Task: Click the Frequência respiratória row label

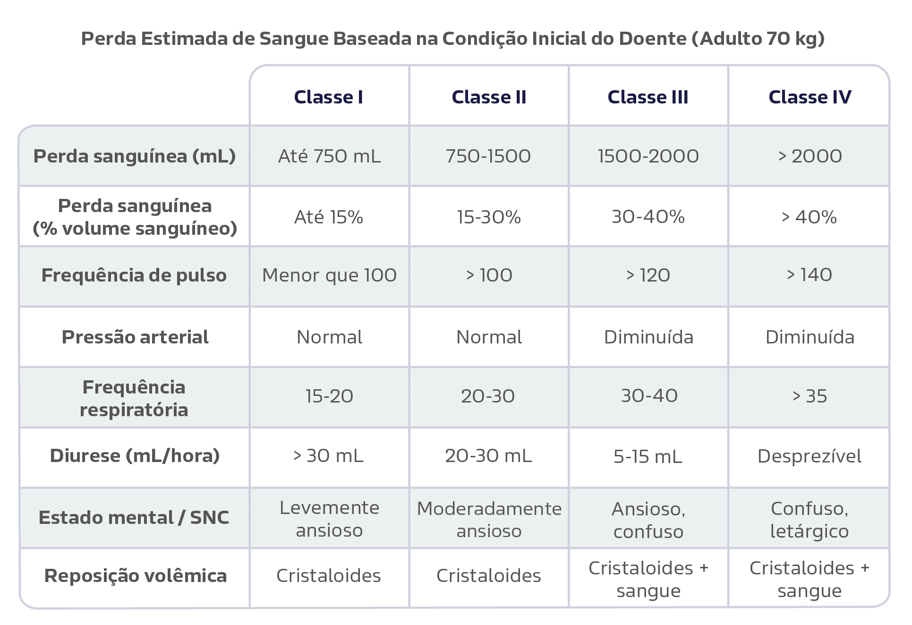Action: [x=134, y=398]
